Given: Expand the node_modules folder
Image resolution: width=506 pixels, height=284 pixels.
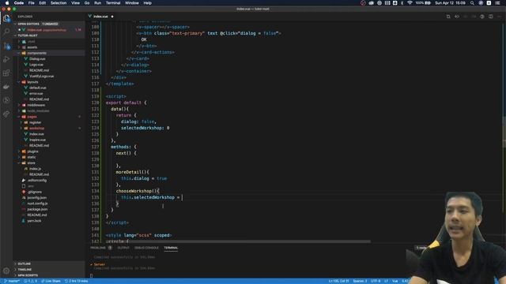Looking at the screenshot, I should pos(19,110).
